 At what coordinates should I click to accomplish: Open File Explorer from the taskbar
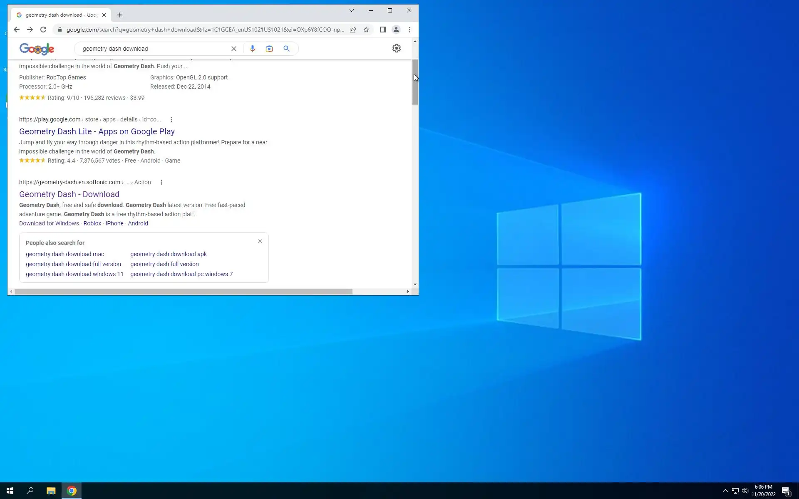point(51,491)
